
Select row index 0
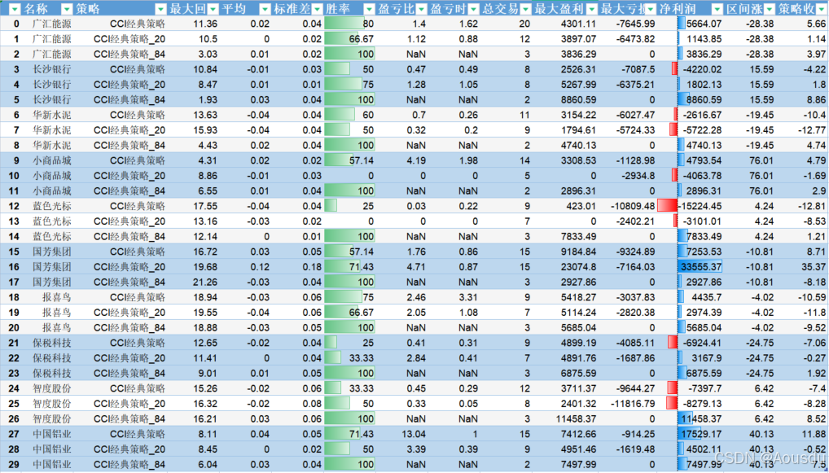click(x=16, y=24)
